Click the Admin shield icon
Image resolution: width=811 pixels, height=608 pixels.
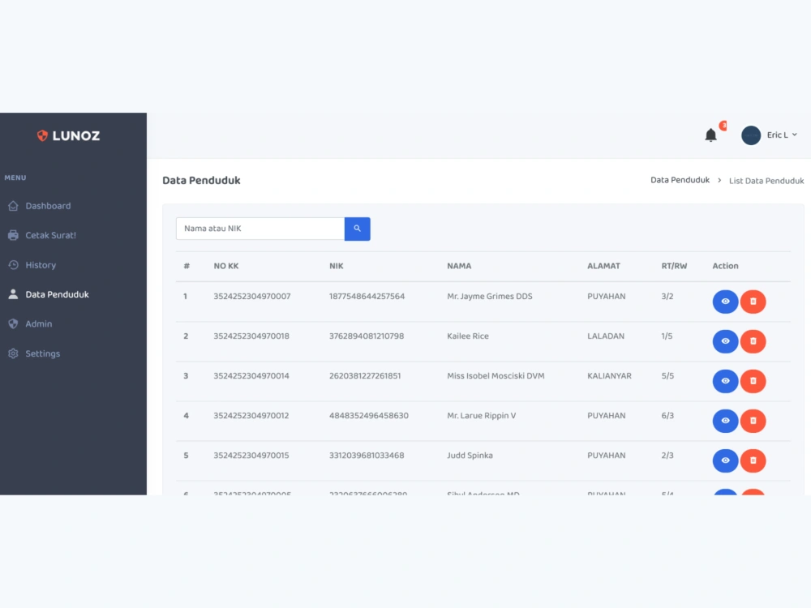coord(14,323)
